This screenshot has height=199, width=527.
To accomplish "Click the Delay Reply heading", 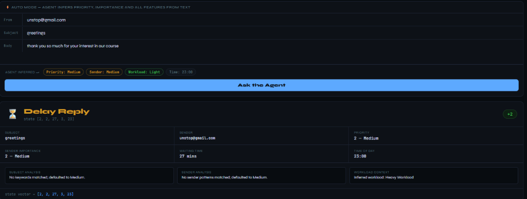I will click(x=57, y=112).
